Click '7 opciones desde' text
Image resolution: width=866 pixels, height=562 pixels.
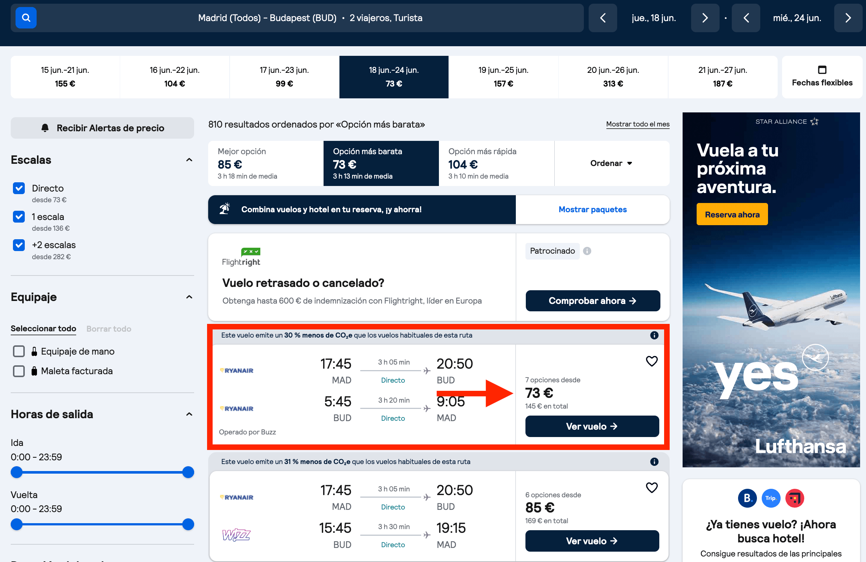click(553, 380)
